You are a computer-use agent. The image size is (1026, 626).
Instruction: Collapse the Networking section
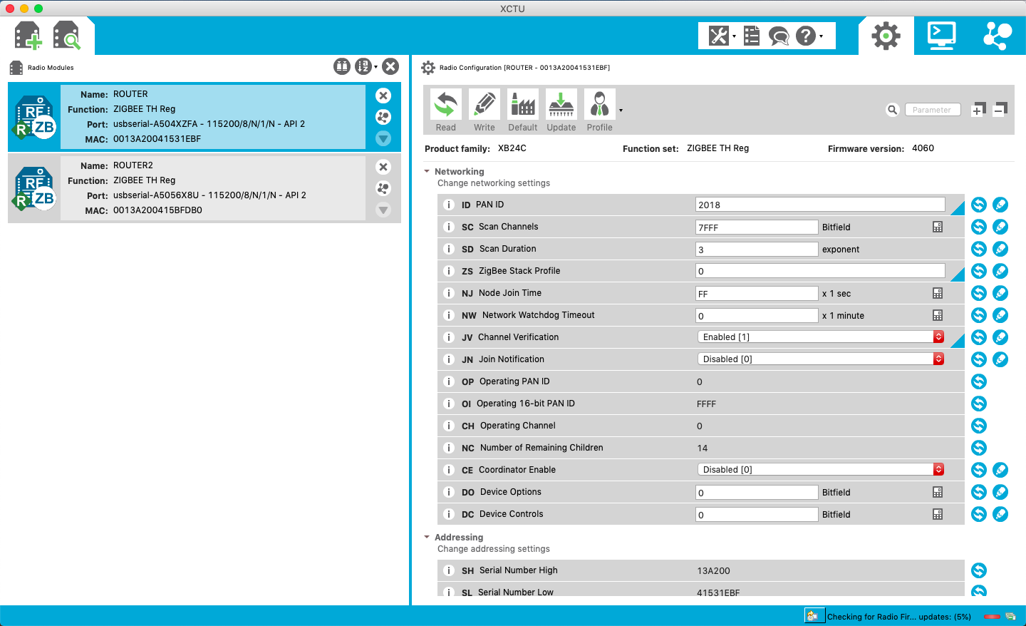click(x=427, y=172)
